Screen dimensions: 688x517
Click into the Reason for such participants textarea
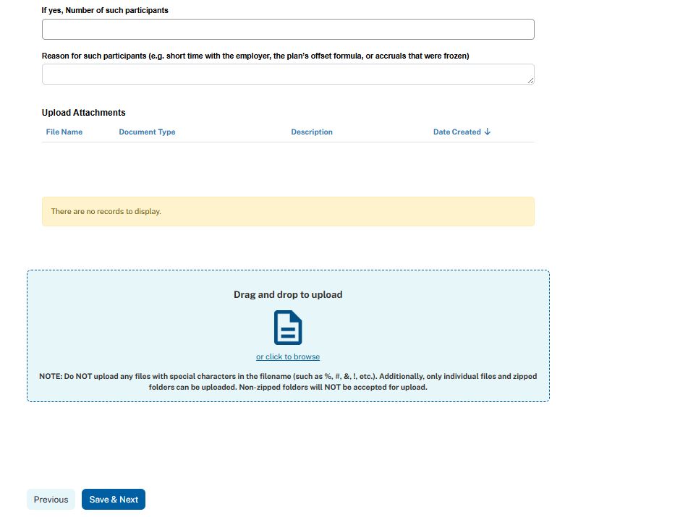point(288,74)
